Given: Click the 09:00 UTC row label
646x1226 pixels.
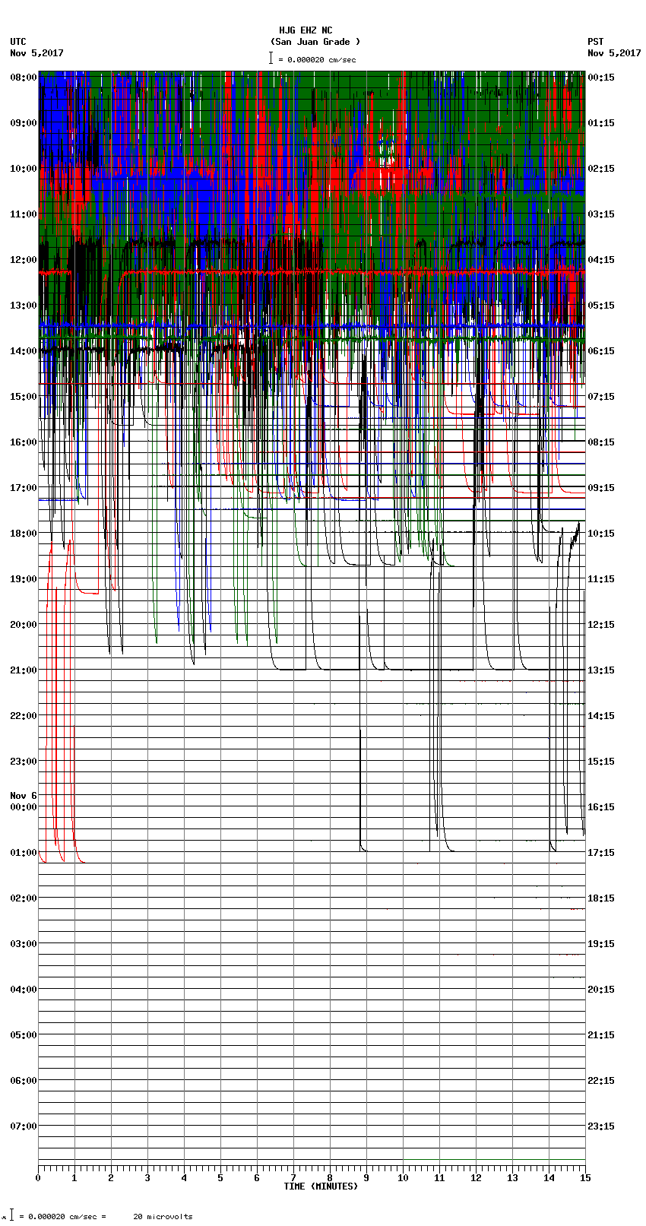Looking at the screenshot, I should 24,123.
